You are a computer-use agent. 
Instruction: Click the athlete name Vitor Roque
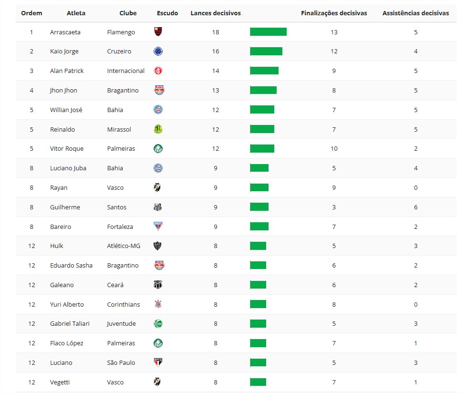pyautogui.click(x=67, y=149)
